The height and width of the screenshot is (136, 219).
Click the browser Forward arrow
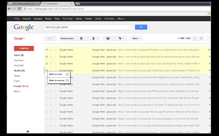(x=14, y=9)
